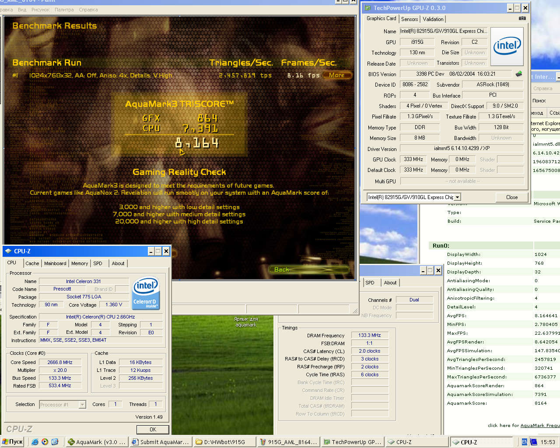The image size is (560, 448).
Task: Click OK button in CPU-Z
Action: 153,430
